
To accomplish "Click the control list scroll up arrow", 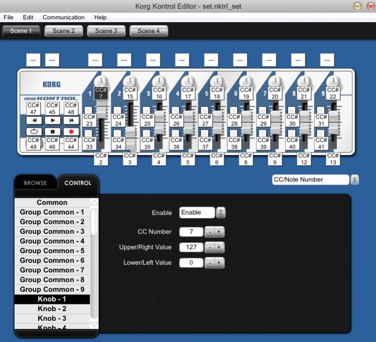I will click(94, 203).
